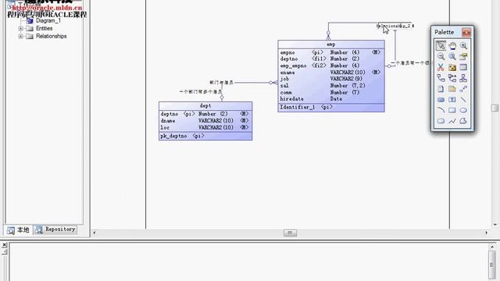Select the Line drawing tool
The height and width of the screenshot is (281, 500).
coord(463,100)
